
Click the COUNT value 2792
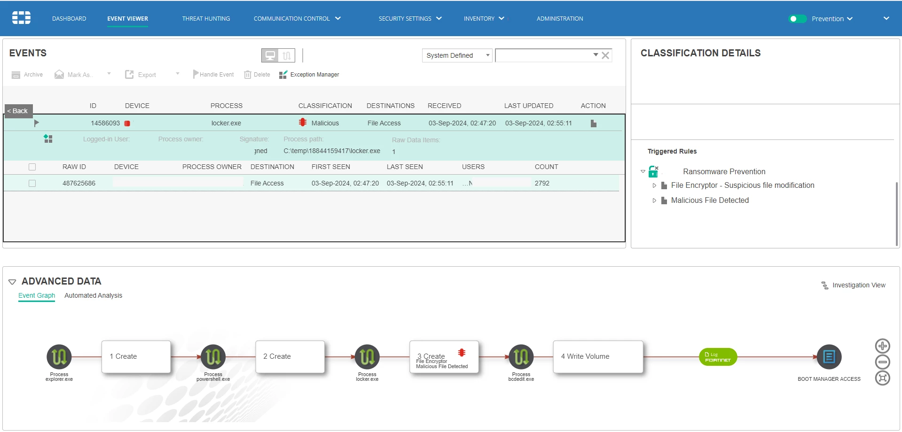tap(542, 183)
